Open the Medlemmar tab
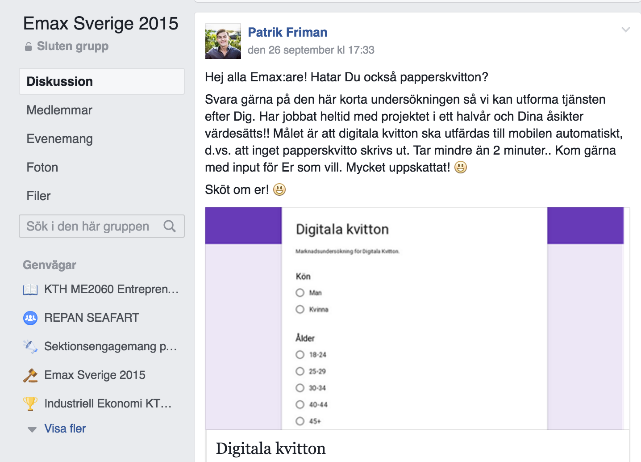Image resolution: width=641 pixels, height=462 pixels. click(x=59, y=110)
